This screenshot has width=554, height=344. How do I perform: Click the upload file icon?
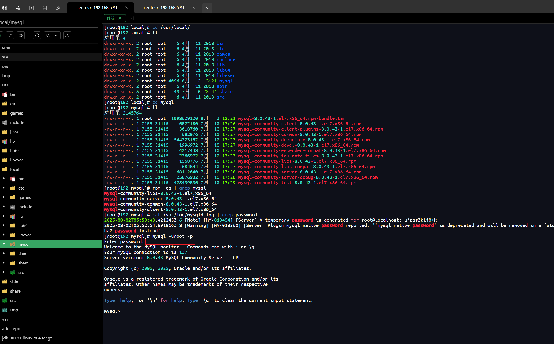click(x=67, y=35)
